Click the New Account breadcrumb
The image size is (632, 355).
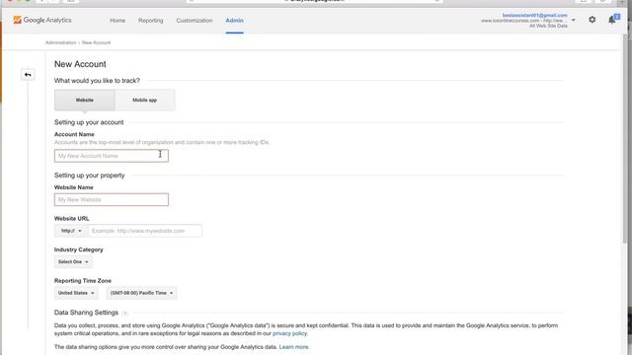tap(97, 42)
